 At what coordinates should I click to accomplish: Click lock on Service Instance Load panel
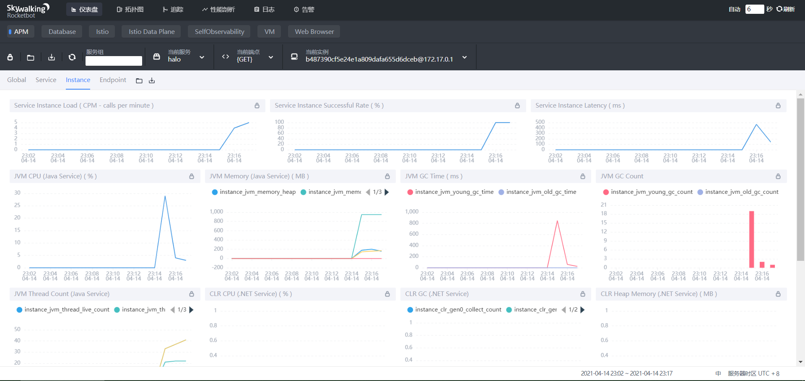[x=257, y=106]
